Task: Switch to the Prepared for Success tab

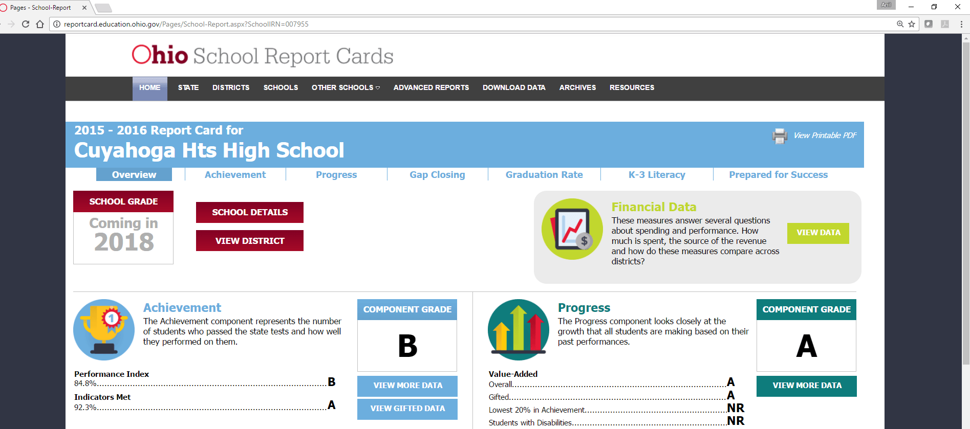Action: pos(778,174)
